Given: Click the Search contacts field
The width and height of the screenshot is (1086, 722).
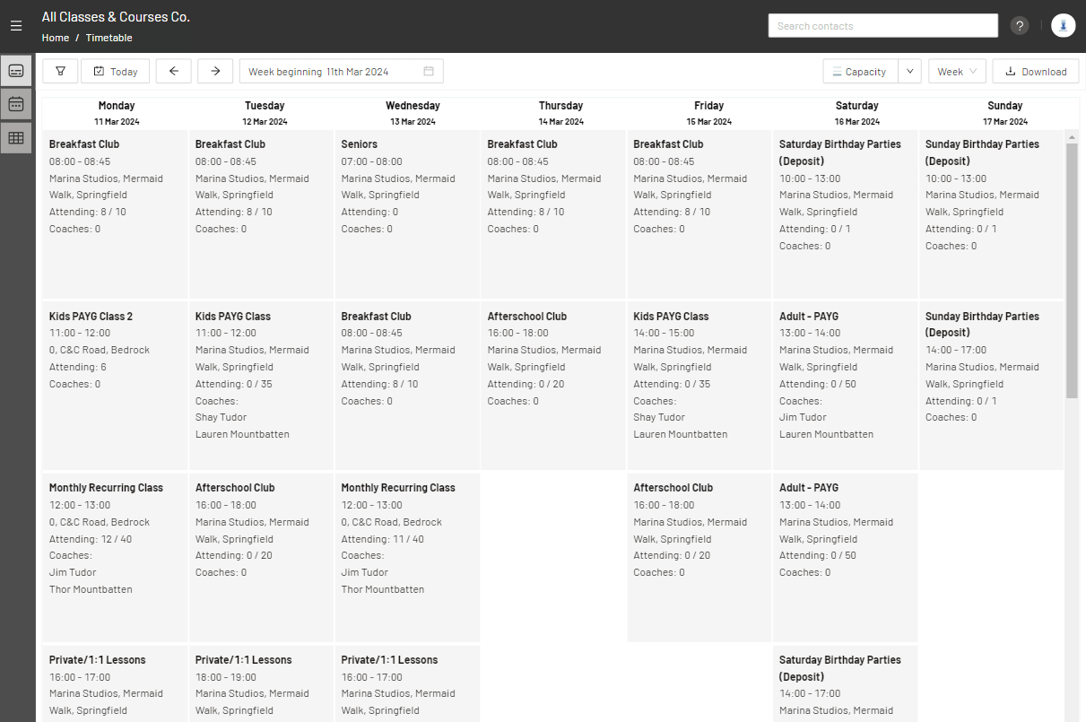Looking at the screenshot, I should (x=882, y=26).
